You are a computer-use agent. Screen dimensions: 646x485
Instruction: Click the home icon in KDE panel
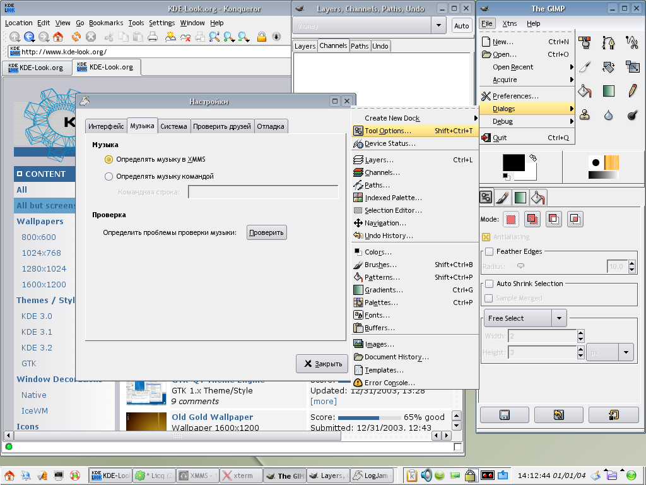click(x=9, y=476)
